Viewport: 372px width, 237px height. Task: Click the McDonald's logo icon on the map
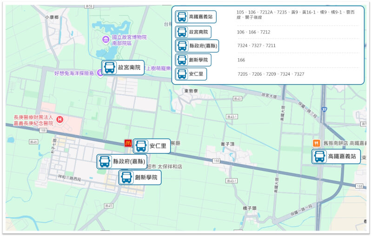tap(128, 144)
